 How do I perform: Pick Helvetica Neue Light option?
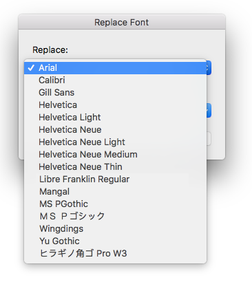[x=115, y=142]
